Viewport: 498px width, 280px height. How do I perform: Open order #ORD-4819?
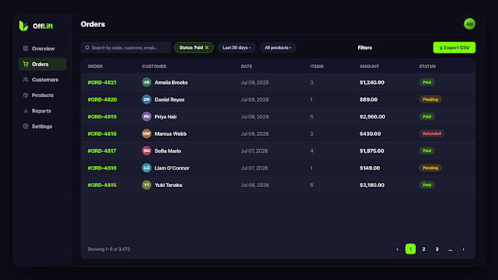click(x=102, y=117)
